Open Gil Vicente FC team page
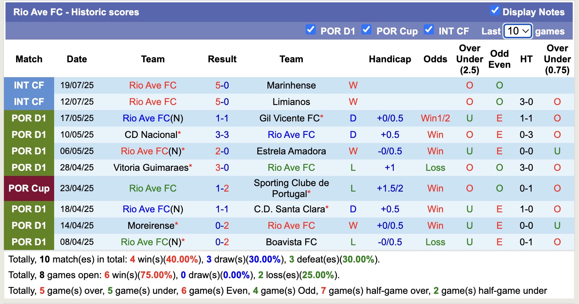 coord(289,118)
